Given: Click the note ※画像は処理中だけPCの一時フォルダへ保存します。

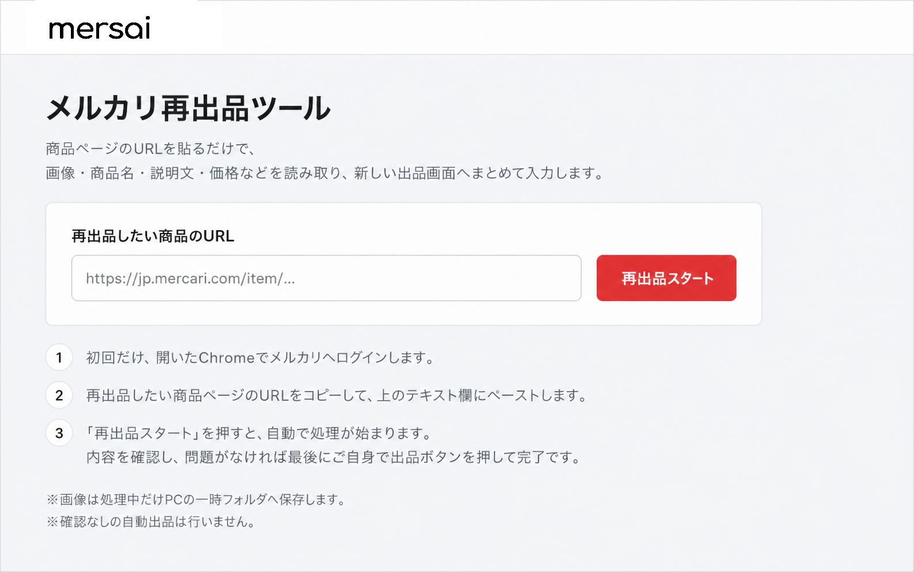Looking at the screenshot, I should [196, 499].
